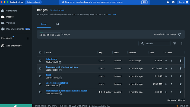This screenshot has width=190, height=107.
Task: Copy the ftnet image ID
Action: [61, 78]
